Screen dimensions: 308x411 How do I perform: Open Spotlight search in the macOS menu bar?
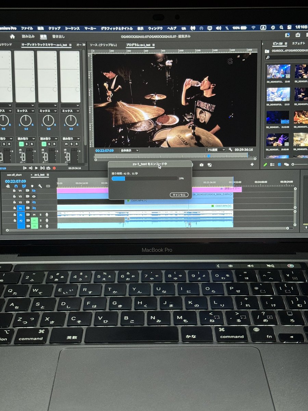[281, 28]
